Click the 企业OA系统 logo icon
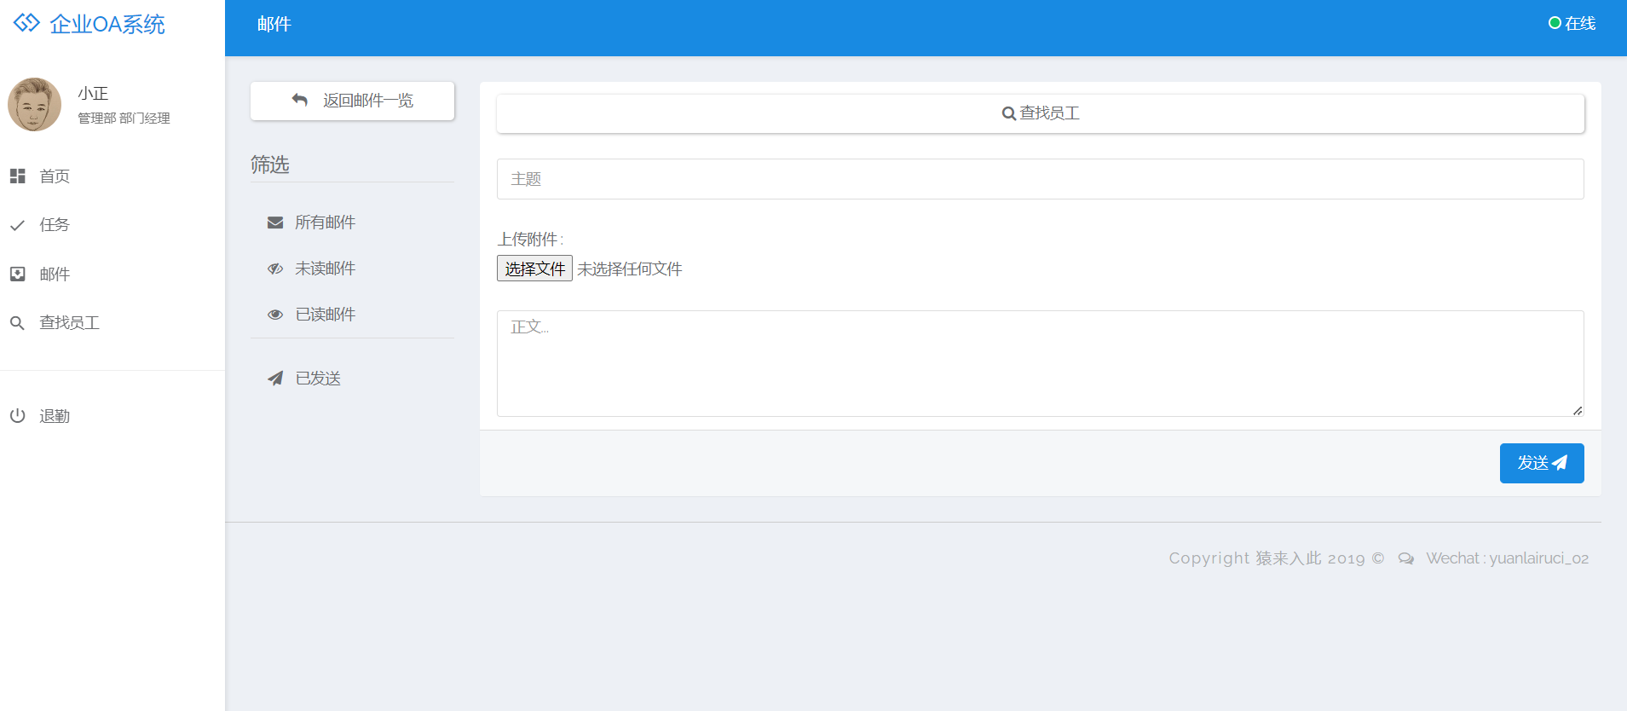 pyautogui.click(x=26, y=23)
